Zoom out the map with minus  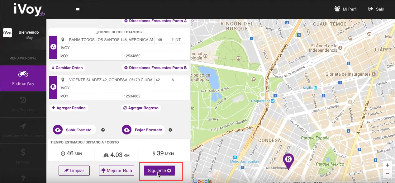pos(388,174)
